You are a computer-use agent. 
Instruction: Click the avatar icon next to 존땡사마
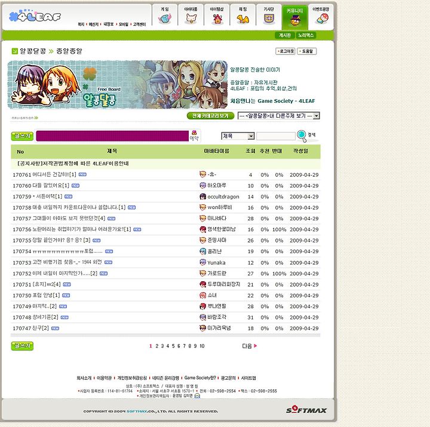click(x=202, y=240)
